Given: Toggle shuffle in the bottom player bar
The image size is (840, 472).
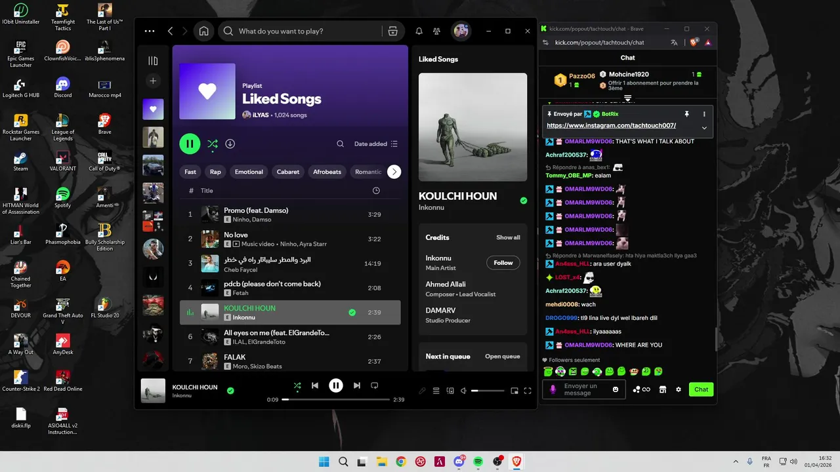Looking at the screenshot, I should coord(297,385).
